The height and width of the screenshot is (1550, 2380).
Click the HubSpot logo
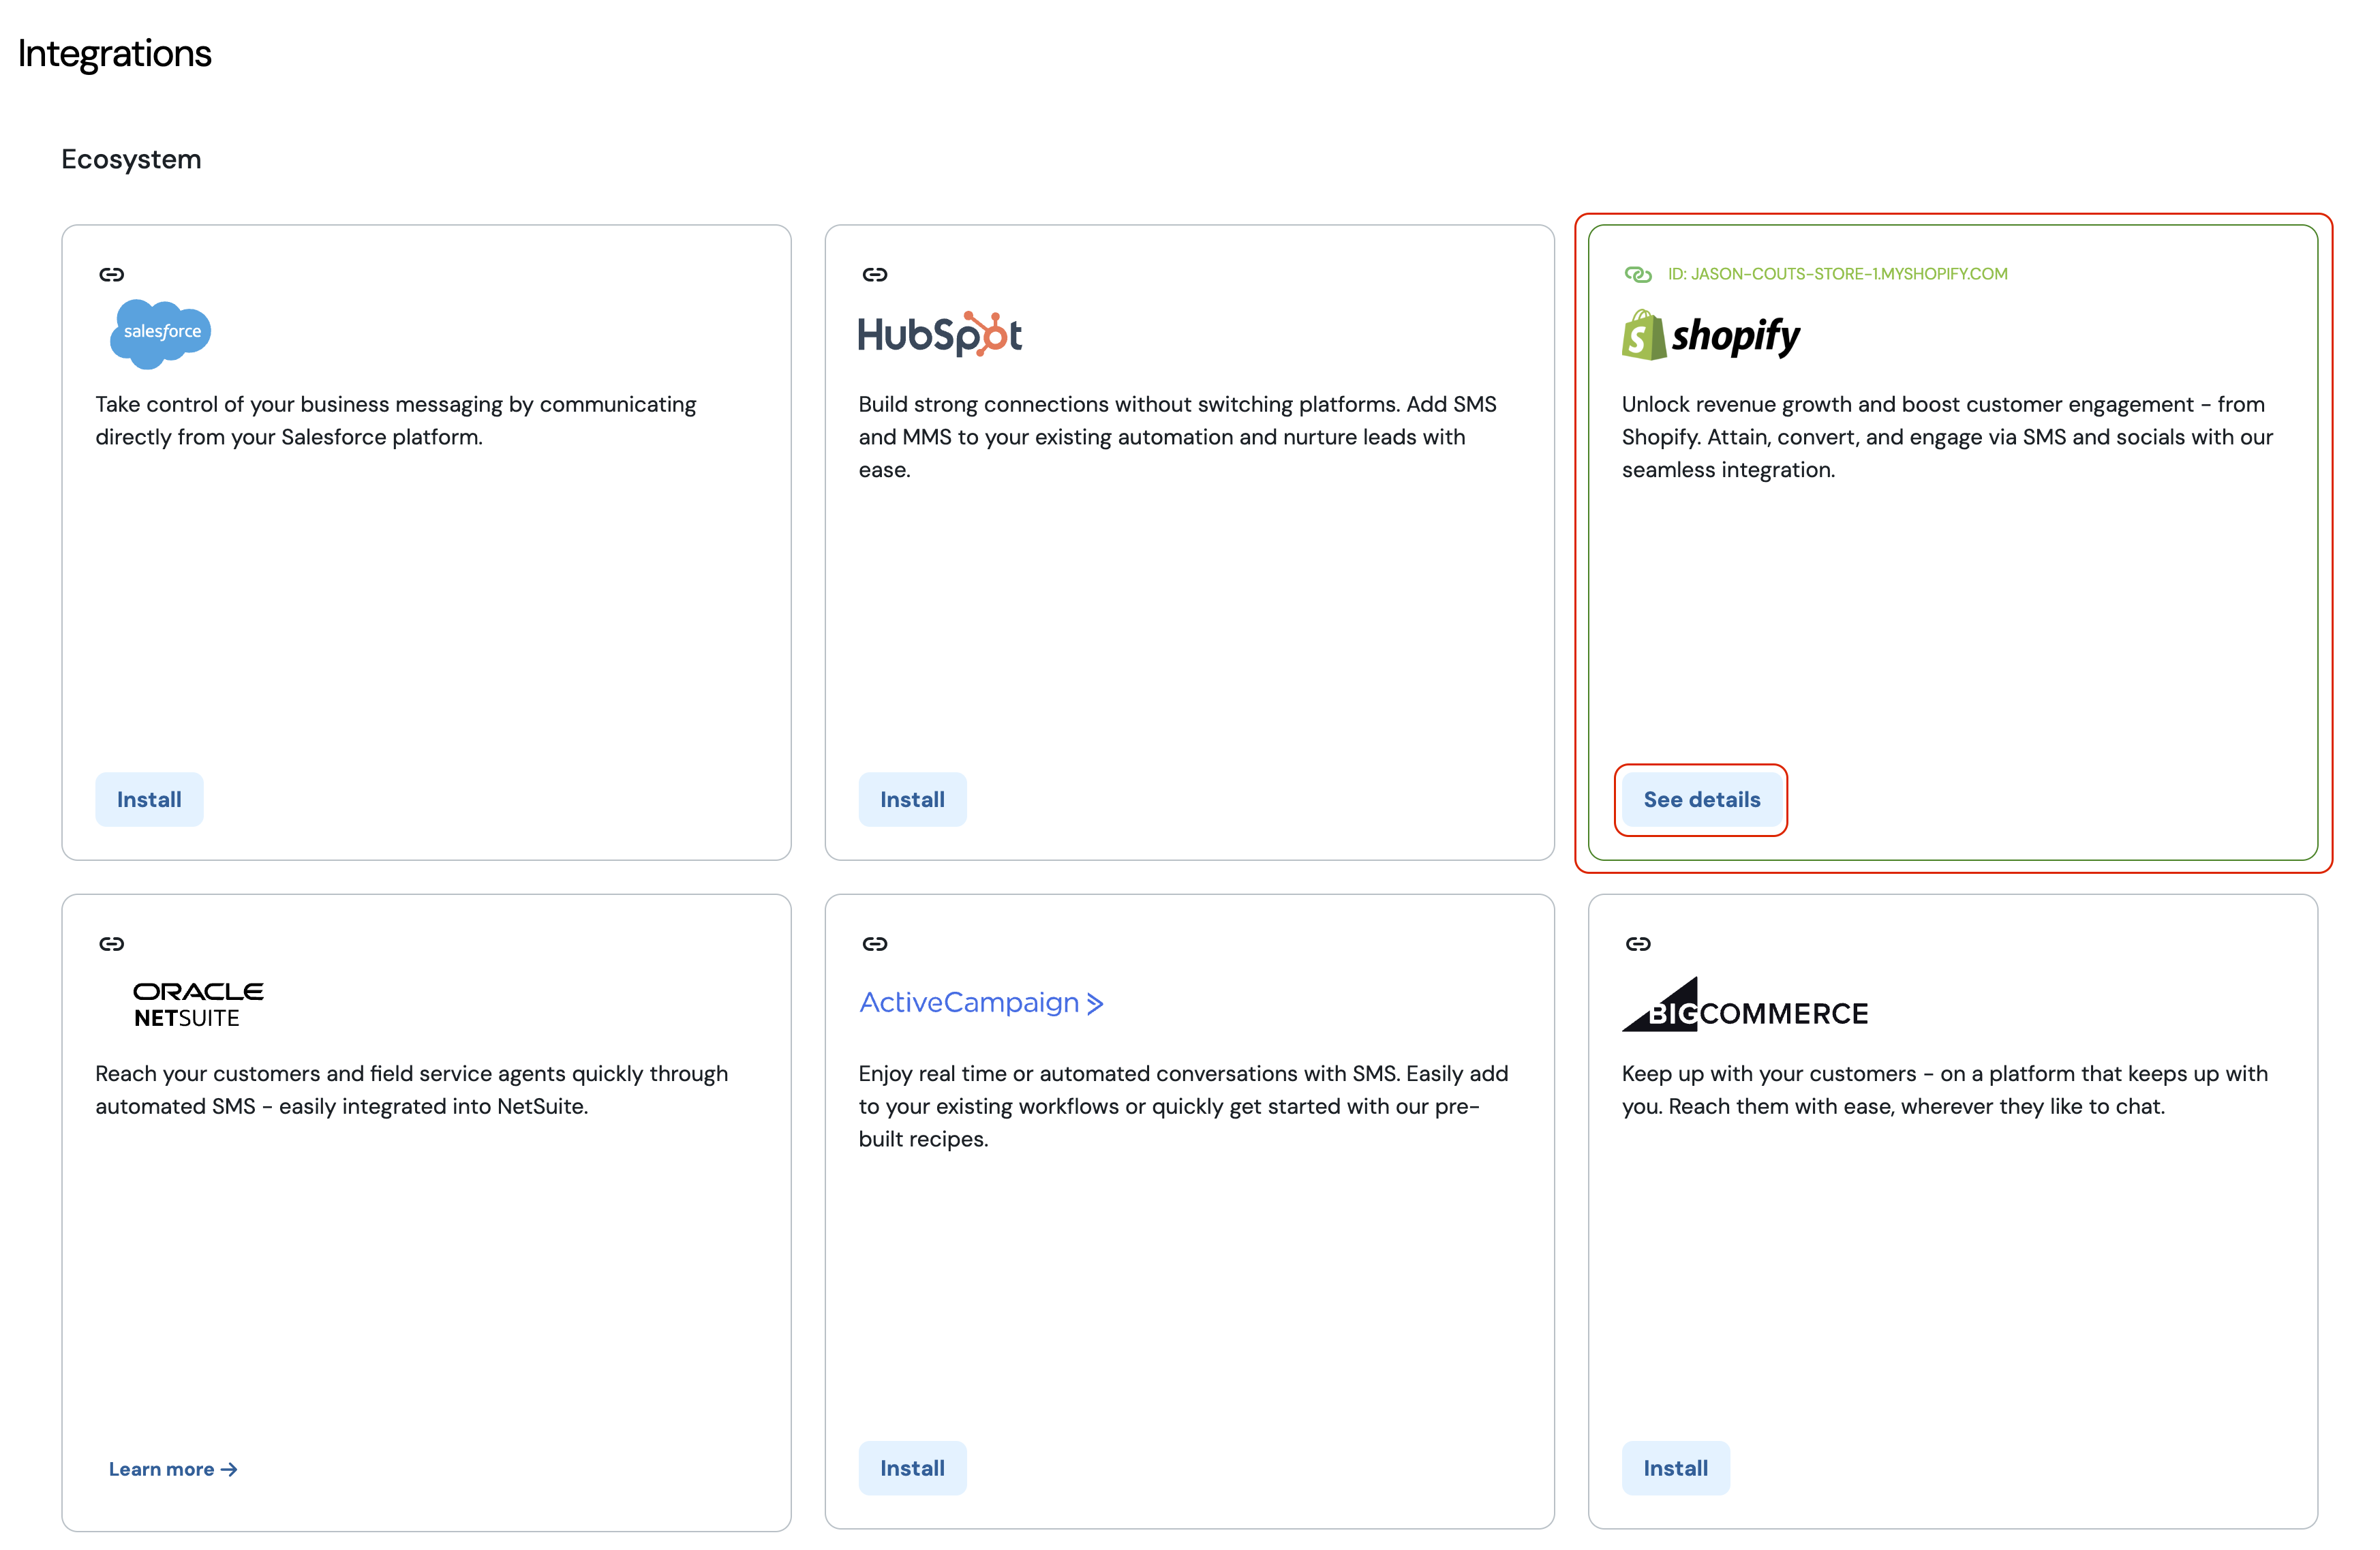coord(940,334)
